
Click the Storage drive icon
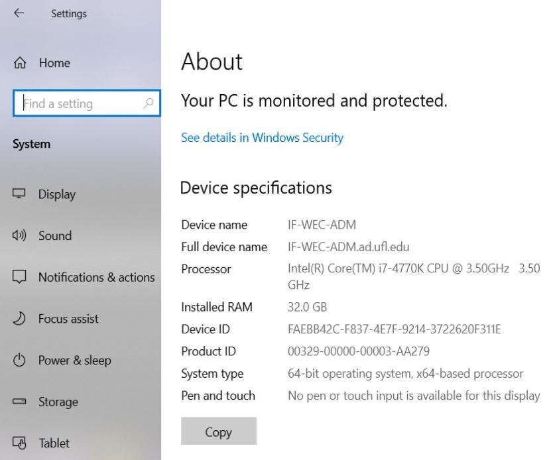point(19,401)
